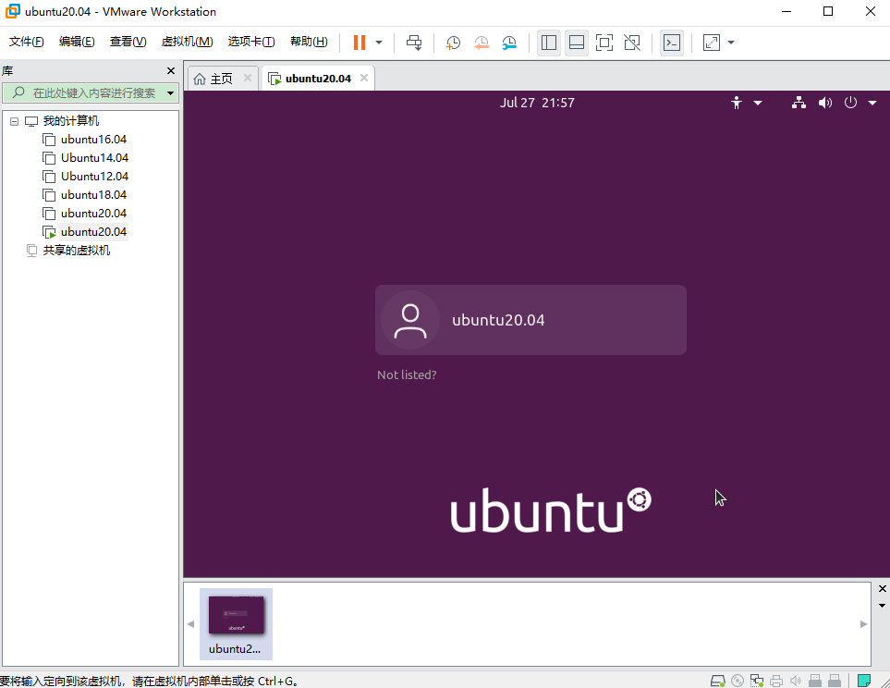The width and height of the screenshot is (890, 688).
Task: Click the hard disk status bar icon
Action: pyautogui.click(x=718, y=681)
